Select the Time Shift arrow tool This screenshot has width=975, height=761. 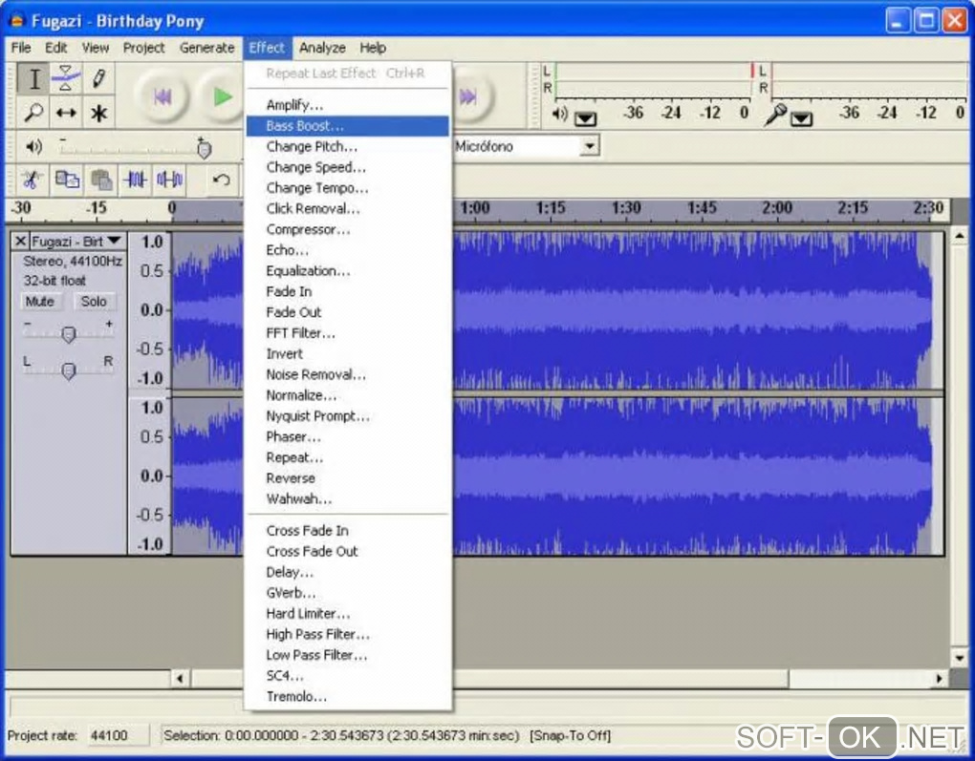click(x=66, y=113)
